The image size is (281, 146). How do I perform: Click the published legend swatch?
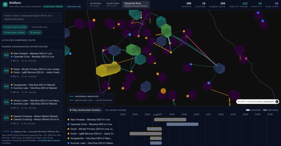[x=248, y=110]
